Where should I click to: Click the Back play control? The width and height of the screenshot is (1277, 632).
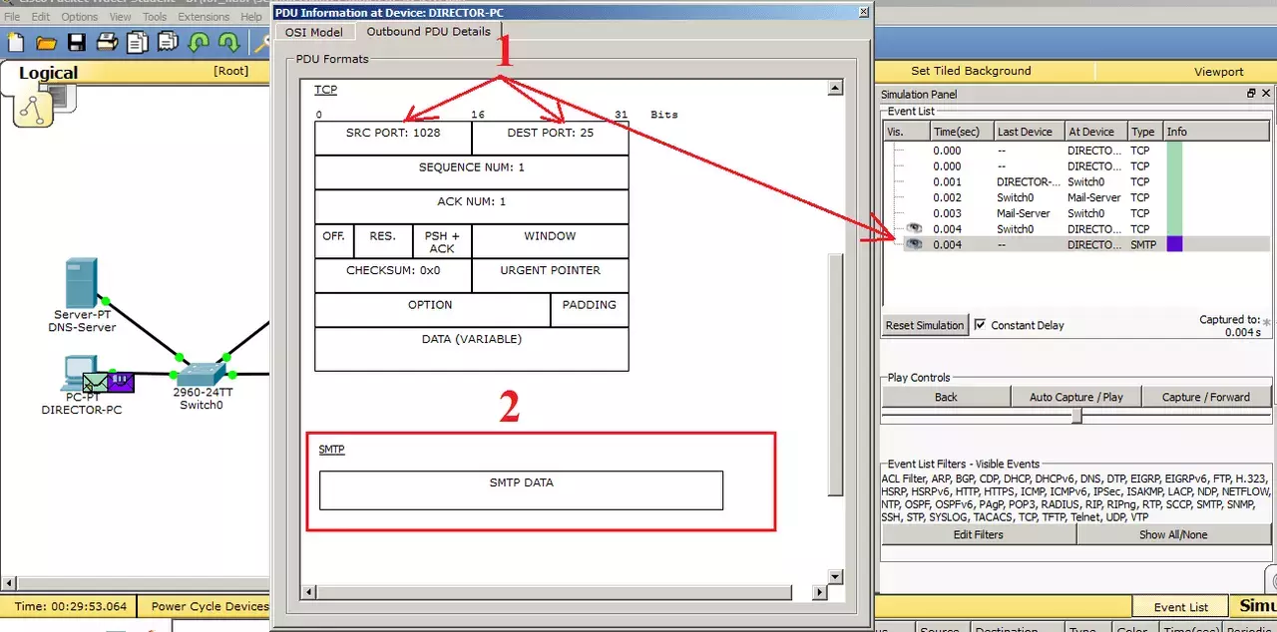click(x=946, y=397)
